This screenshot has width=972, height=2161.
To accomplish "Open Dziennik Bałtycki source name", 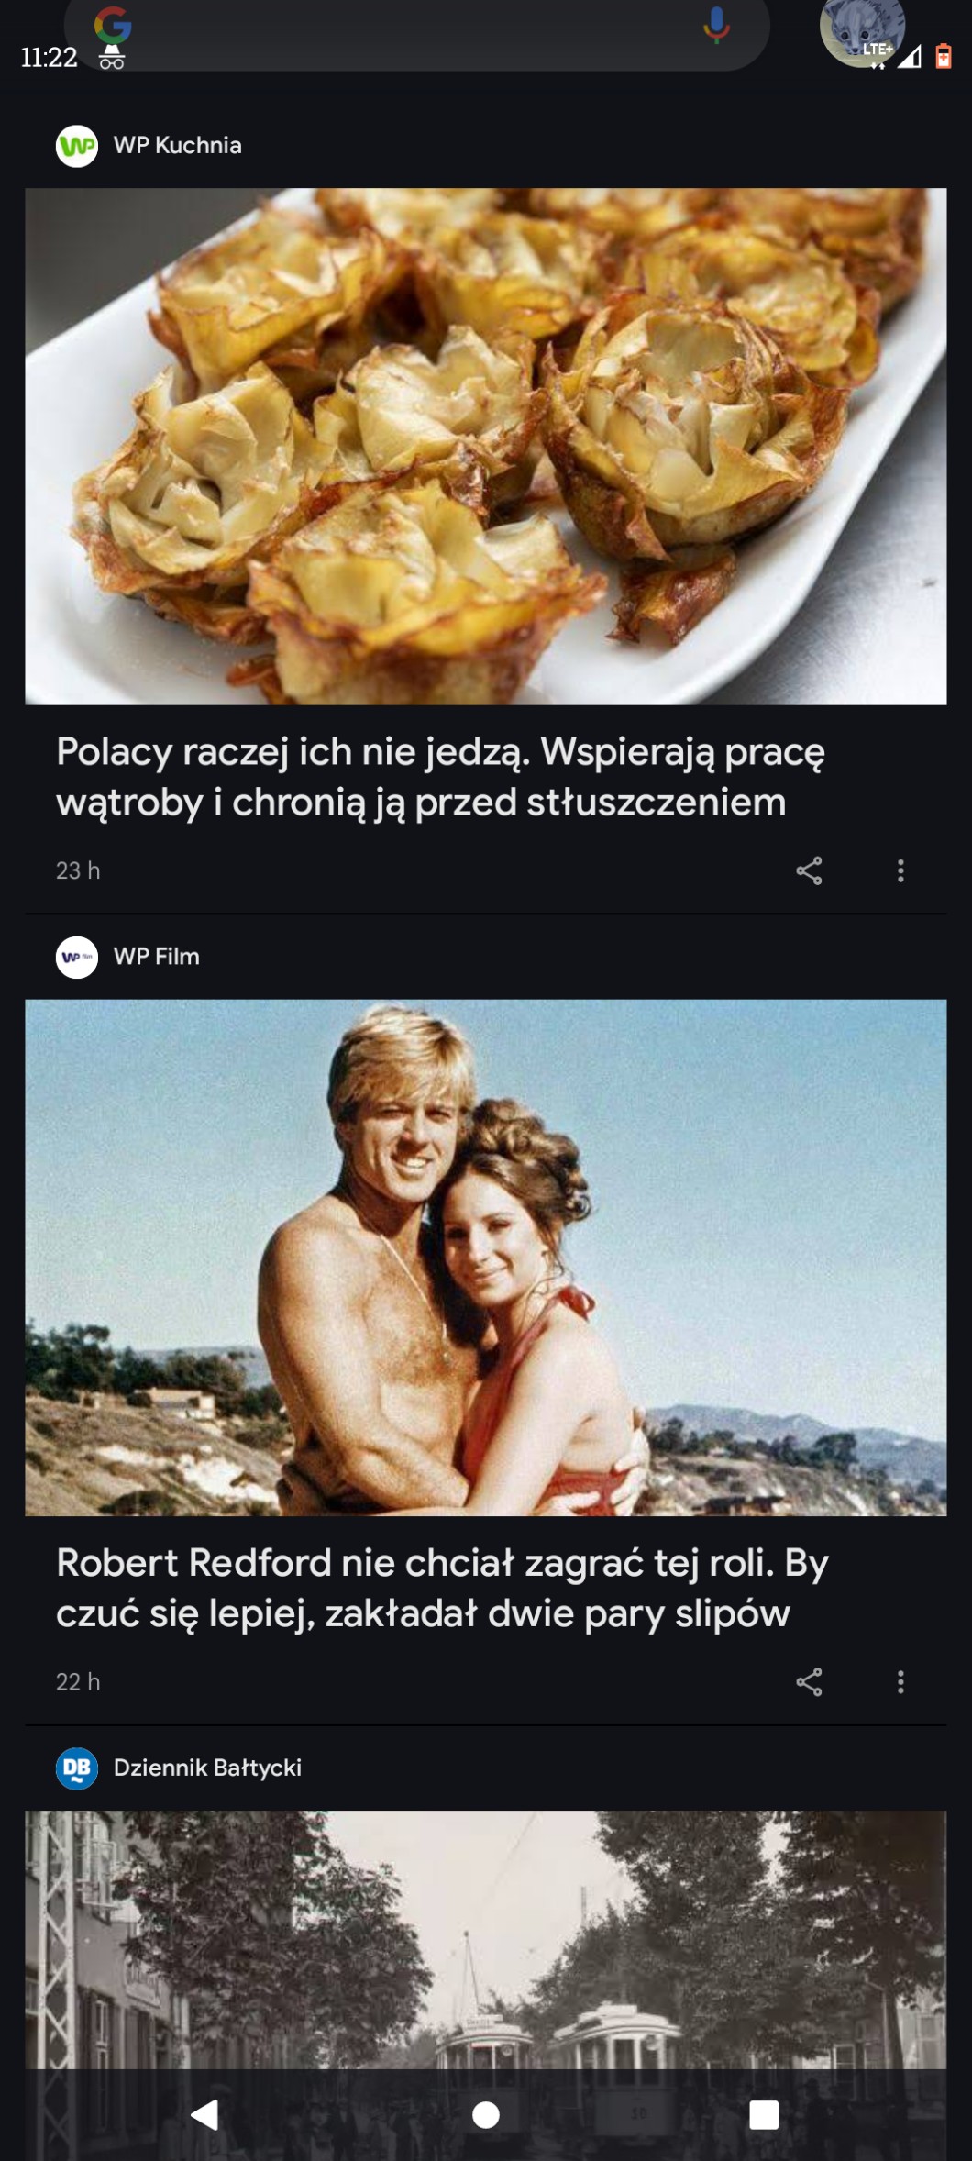I will pos(207,1768).
